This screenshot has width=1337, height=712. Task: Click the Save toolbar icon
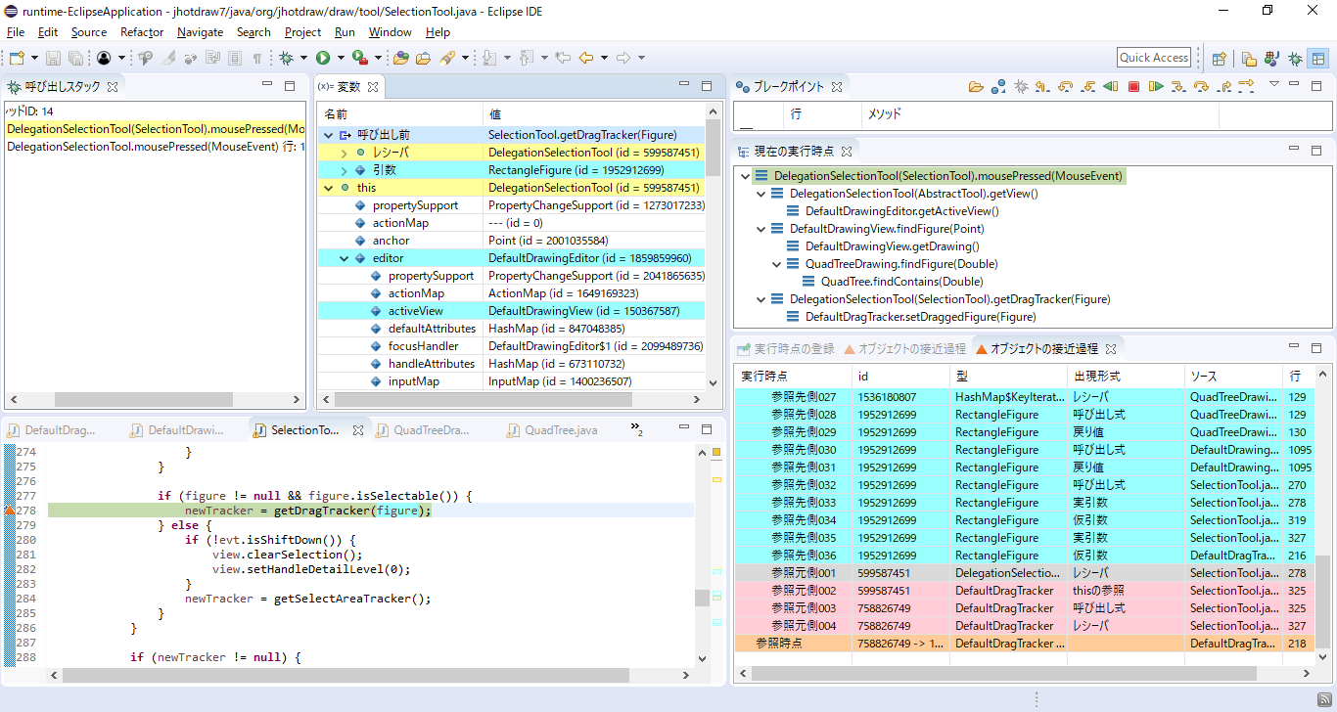click(53, 58)
